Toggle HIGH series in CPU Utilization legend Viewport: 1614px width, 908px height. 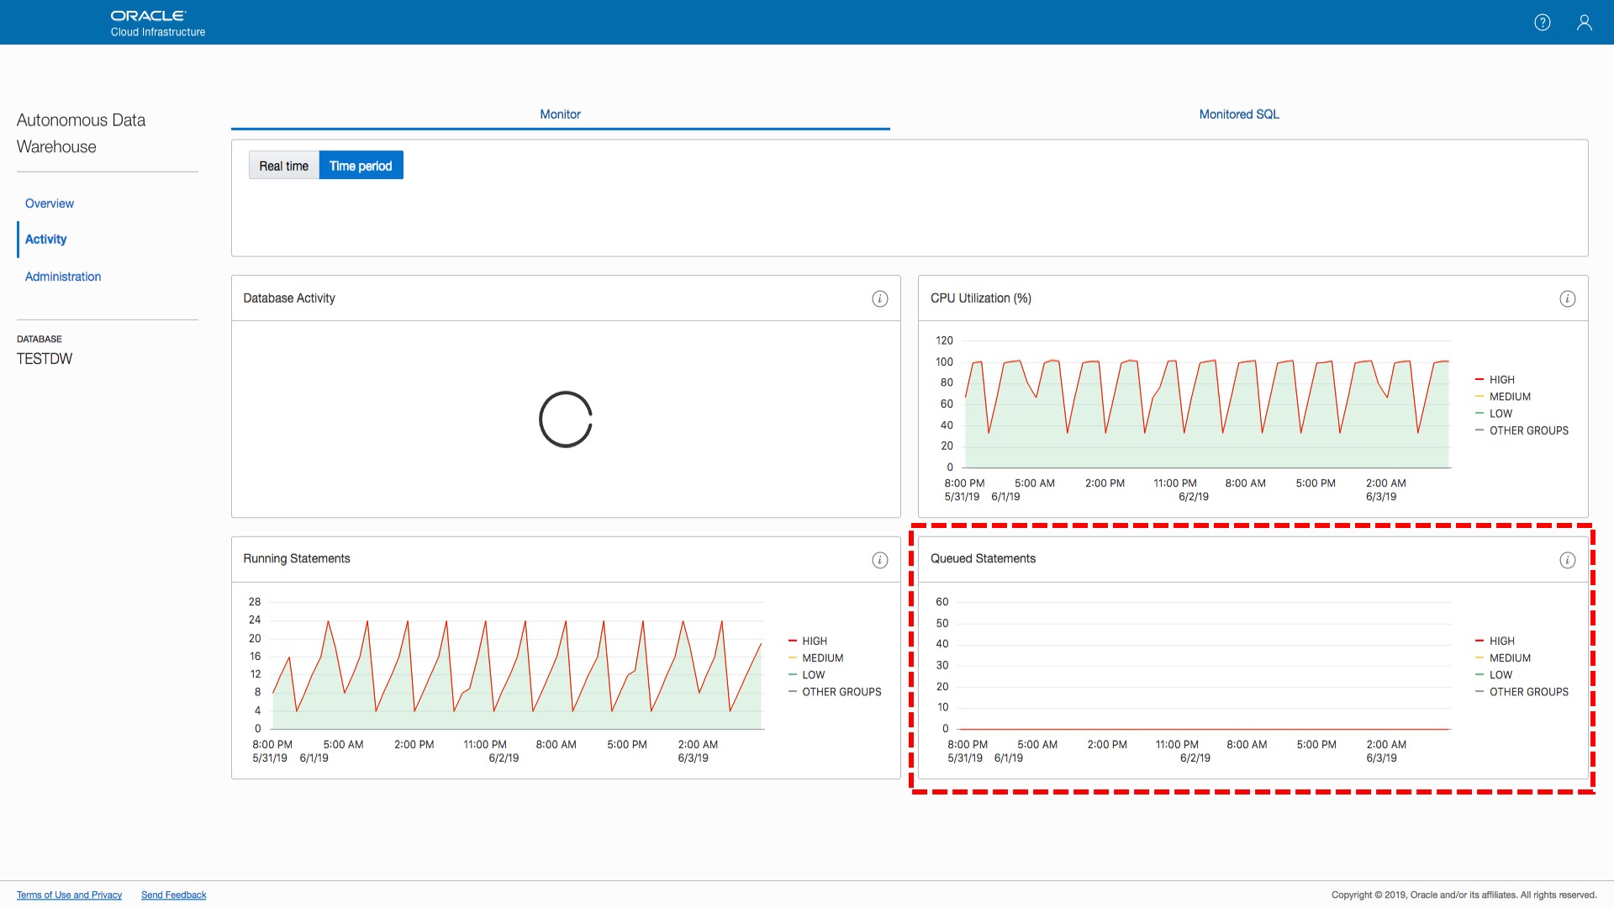tap(1501, 380)
